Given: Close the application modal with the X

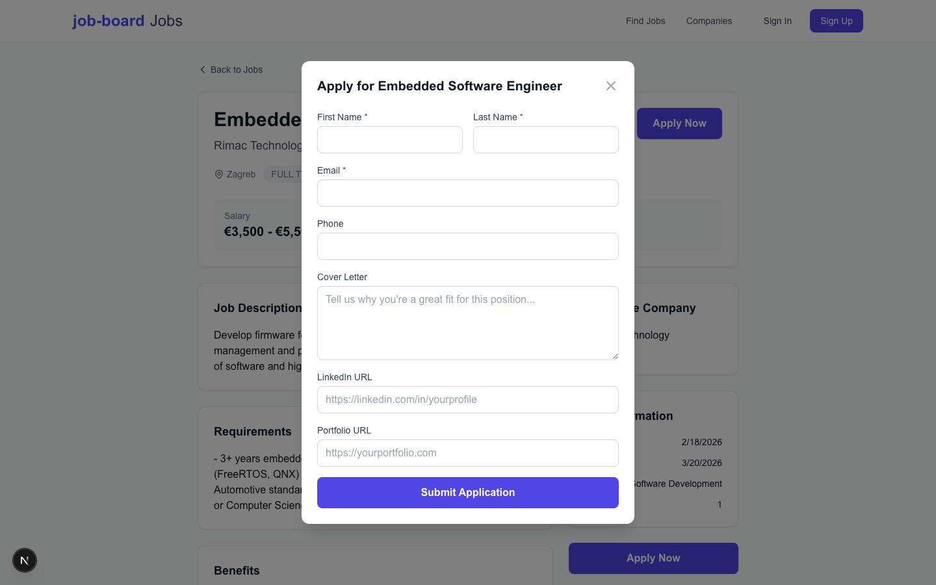Looking at the screenshot, I should coord(610,85).
